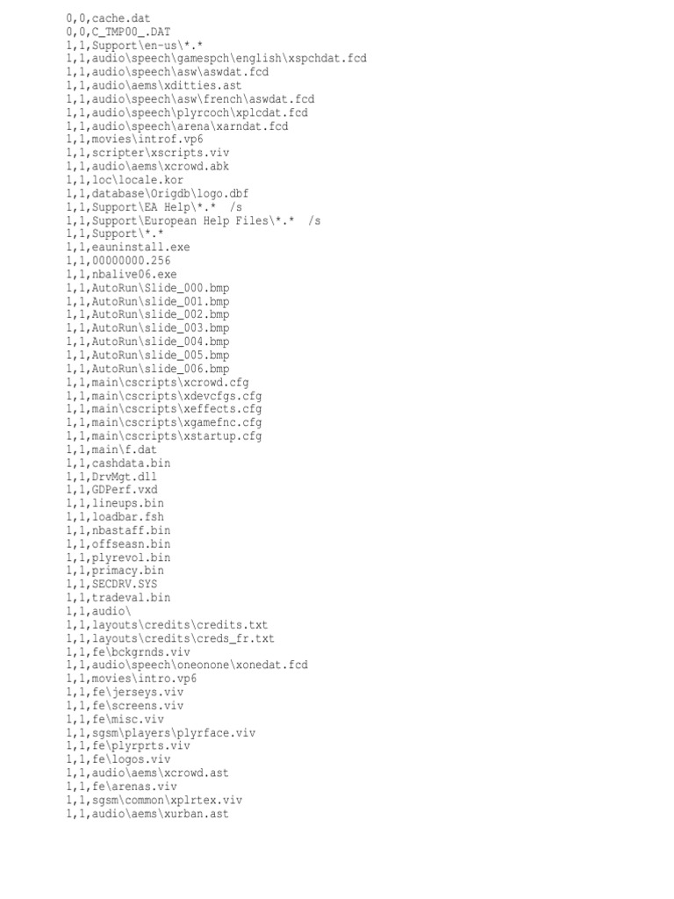
Task: Select the European Help Files line
Action: pos(193,220)
